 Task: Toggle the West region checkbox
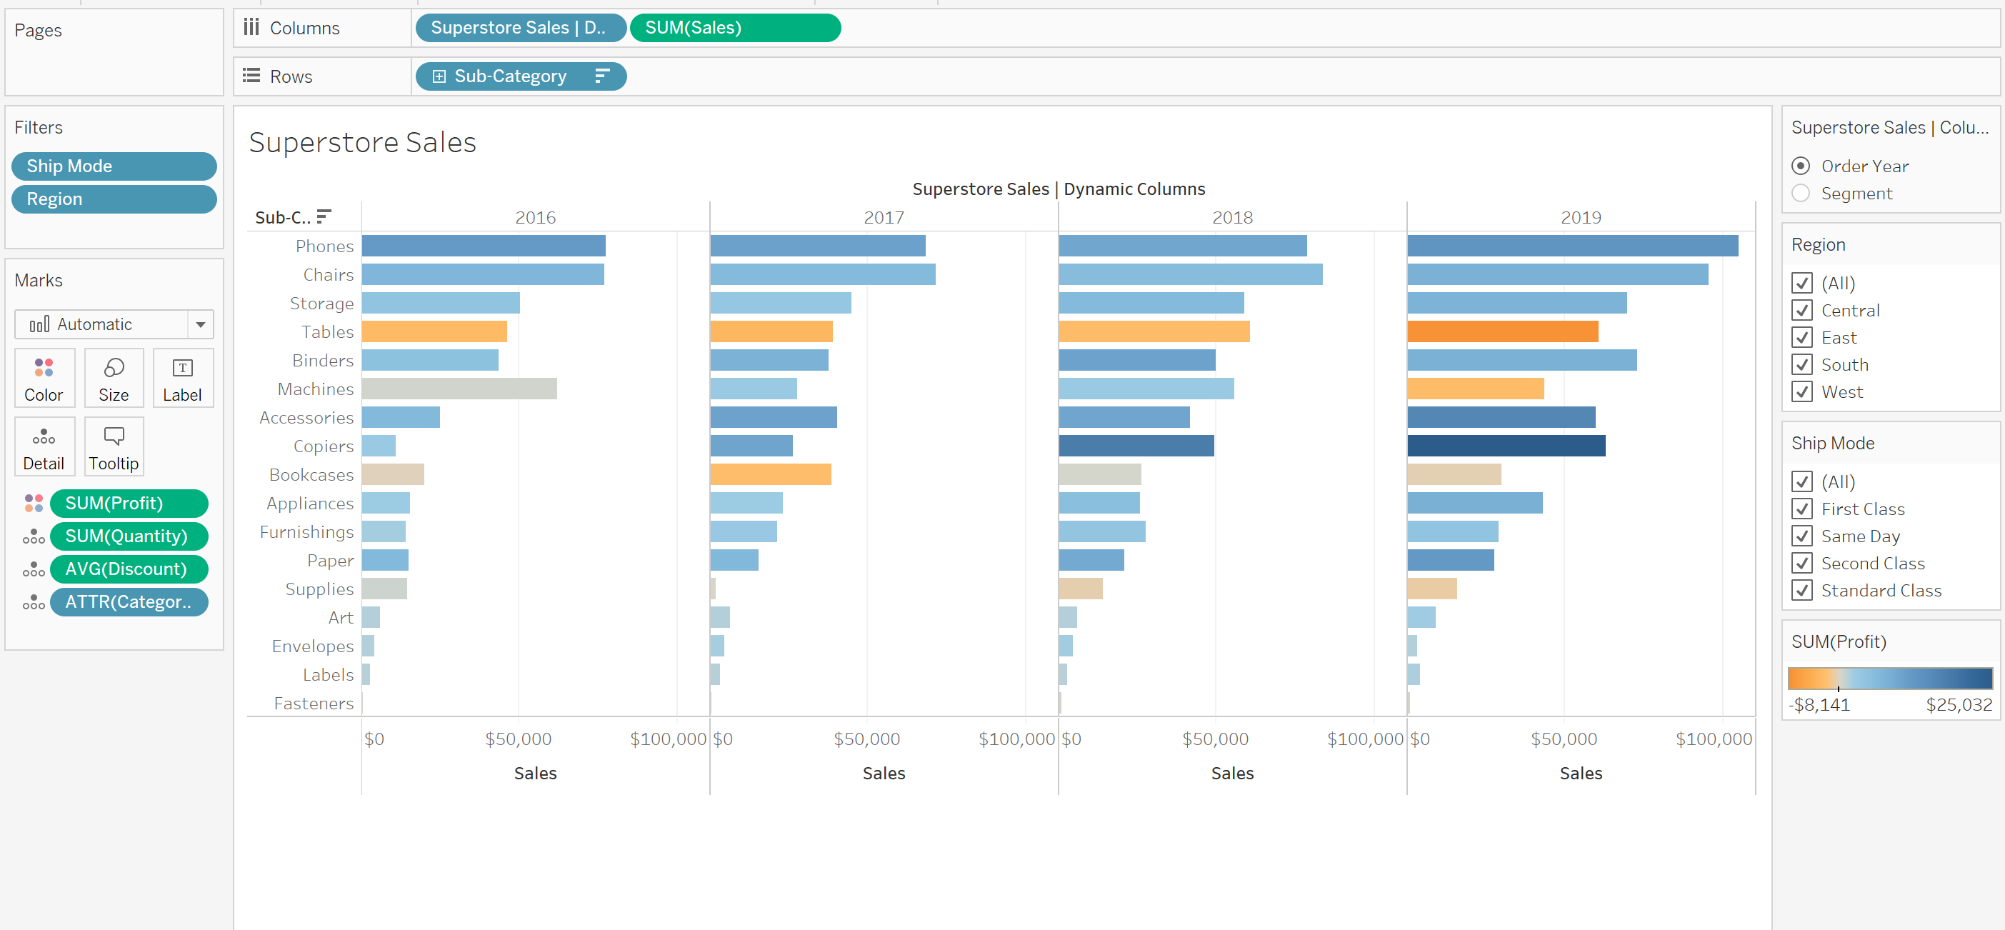click(x=1801, y=392)
